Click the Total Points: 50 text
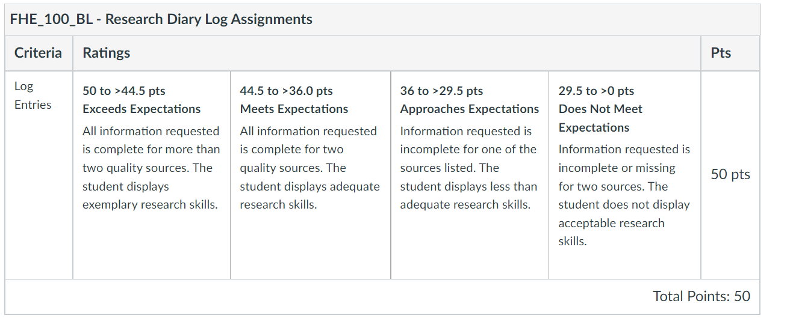Screen dimensions: 793x330 701,296
